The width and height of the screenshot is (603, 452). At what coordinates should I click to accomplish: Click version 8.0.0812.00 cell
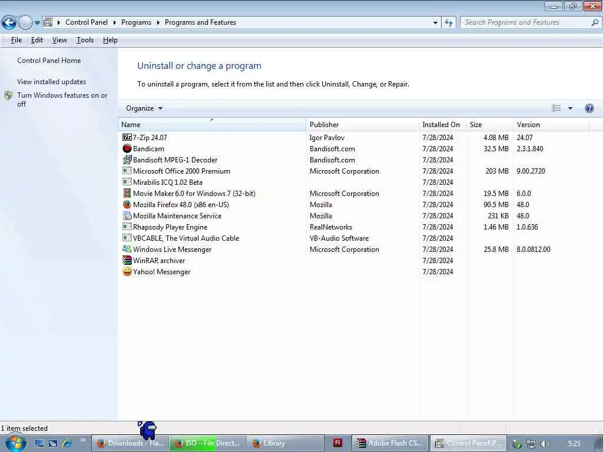tap(533, 249)
